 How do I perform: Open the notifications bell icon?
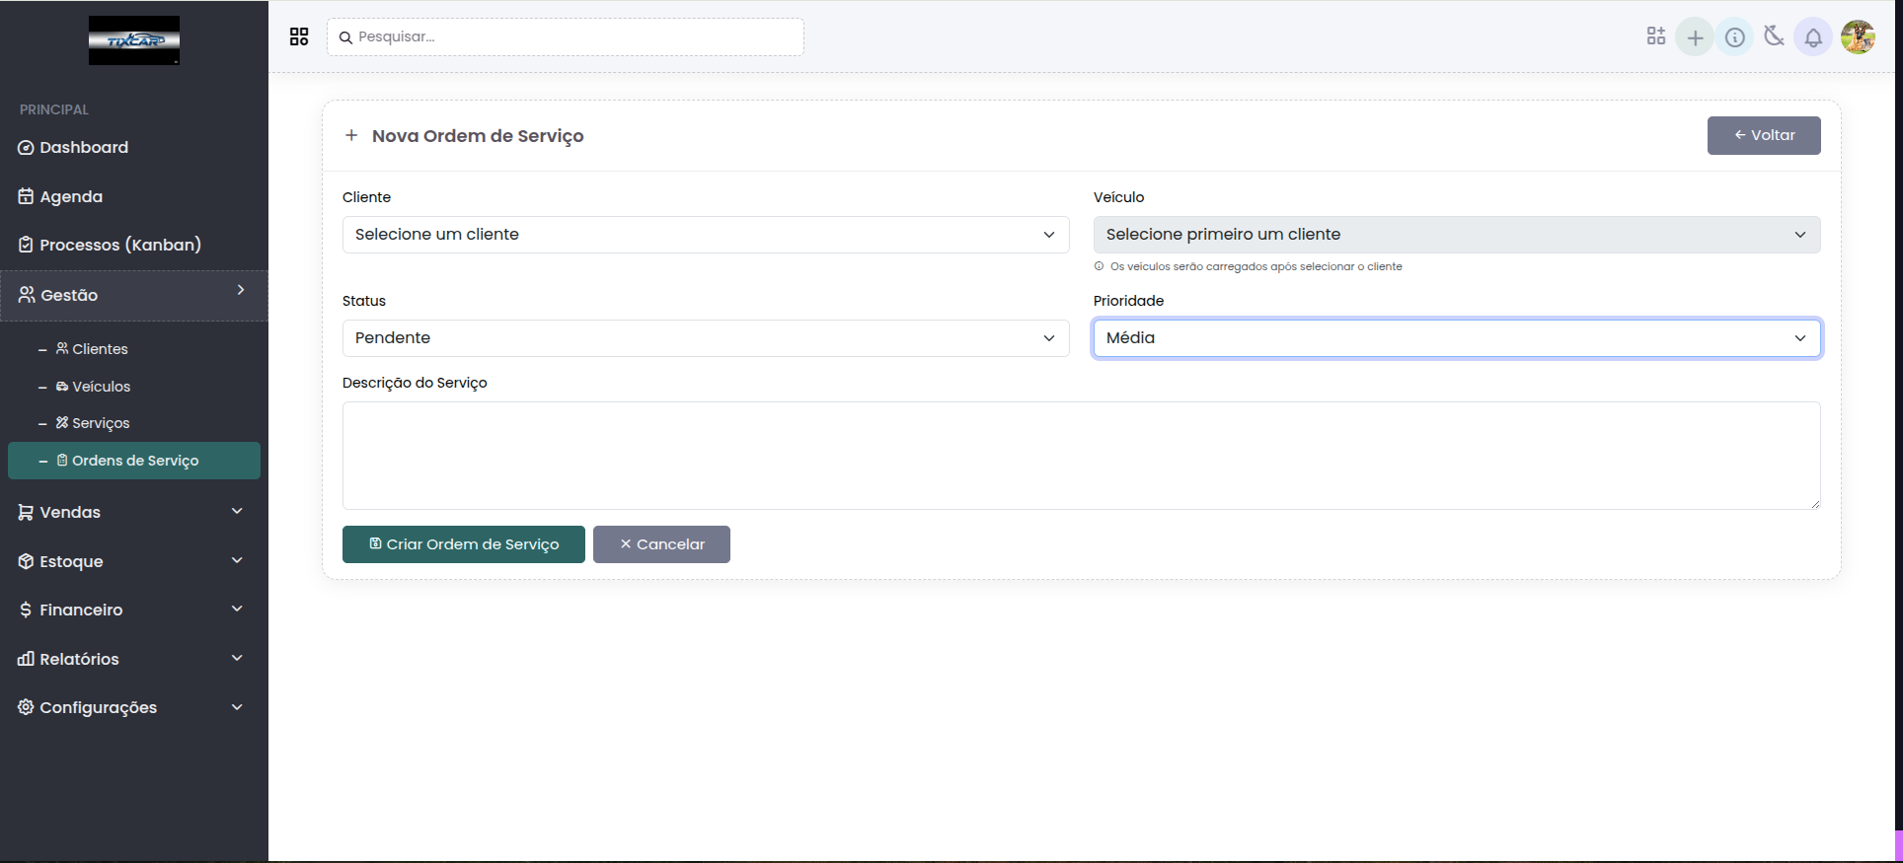coord(1813,37)
